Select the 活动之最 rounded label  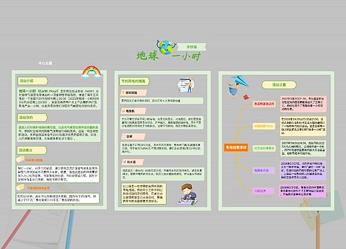pyautogui.click(x=279, y=85)
